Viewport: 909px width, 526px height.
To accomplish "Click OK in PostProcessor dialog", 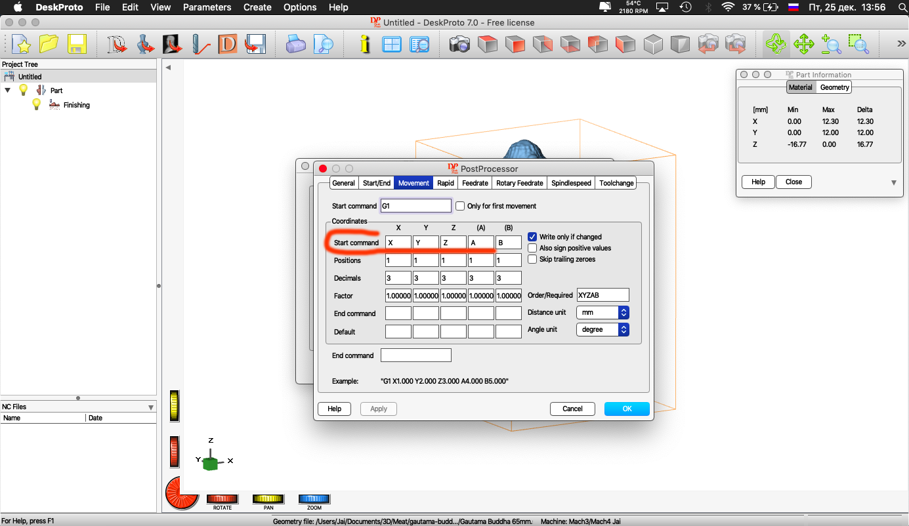I will tap(627, 409).
